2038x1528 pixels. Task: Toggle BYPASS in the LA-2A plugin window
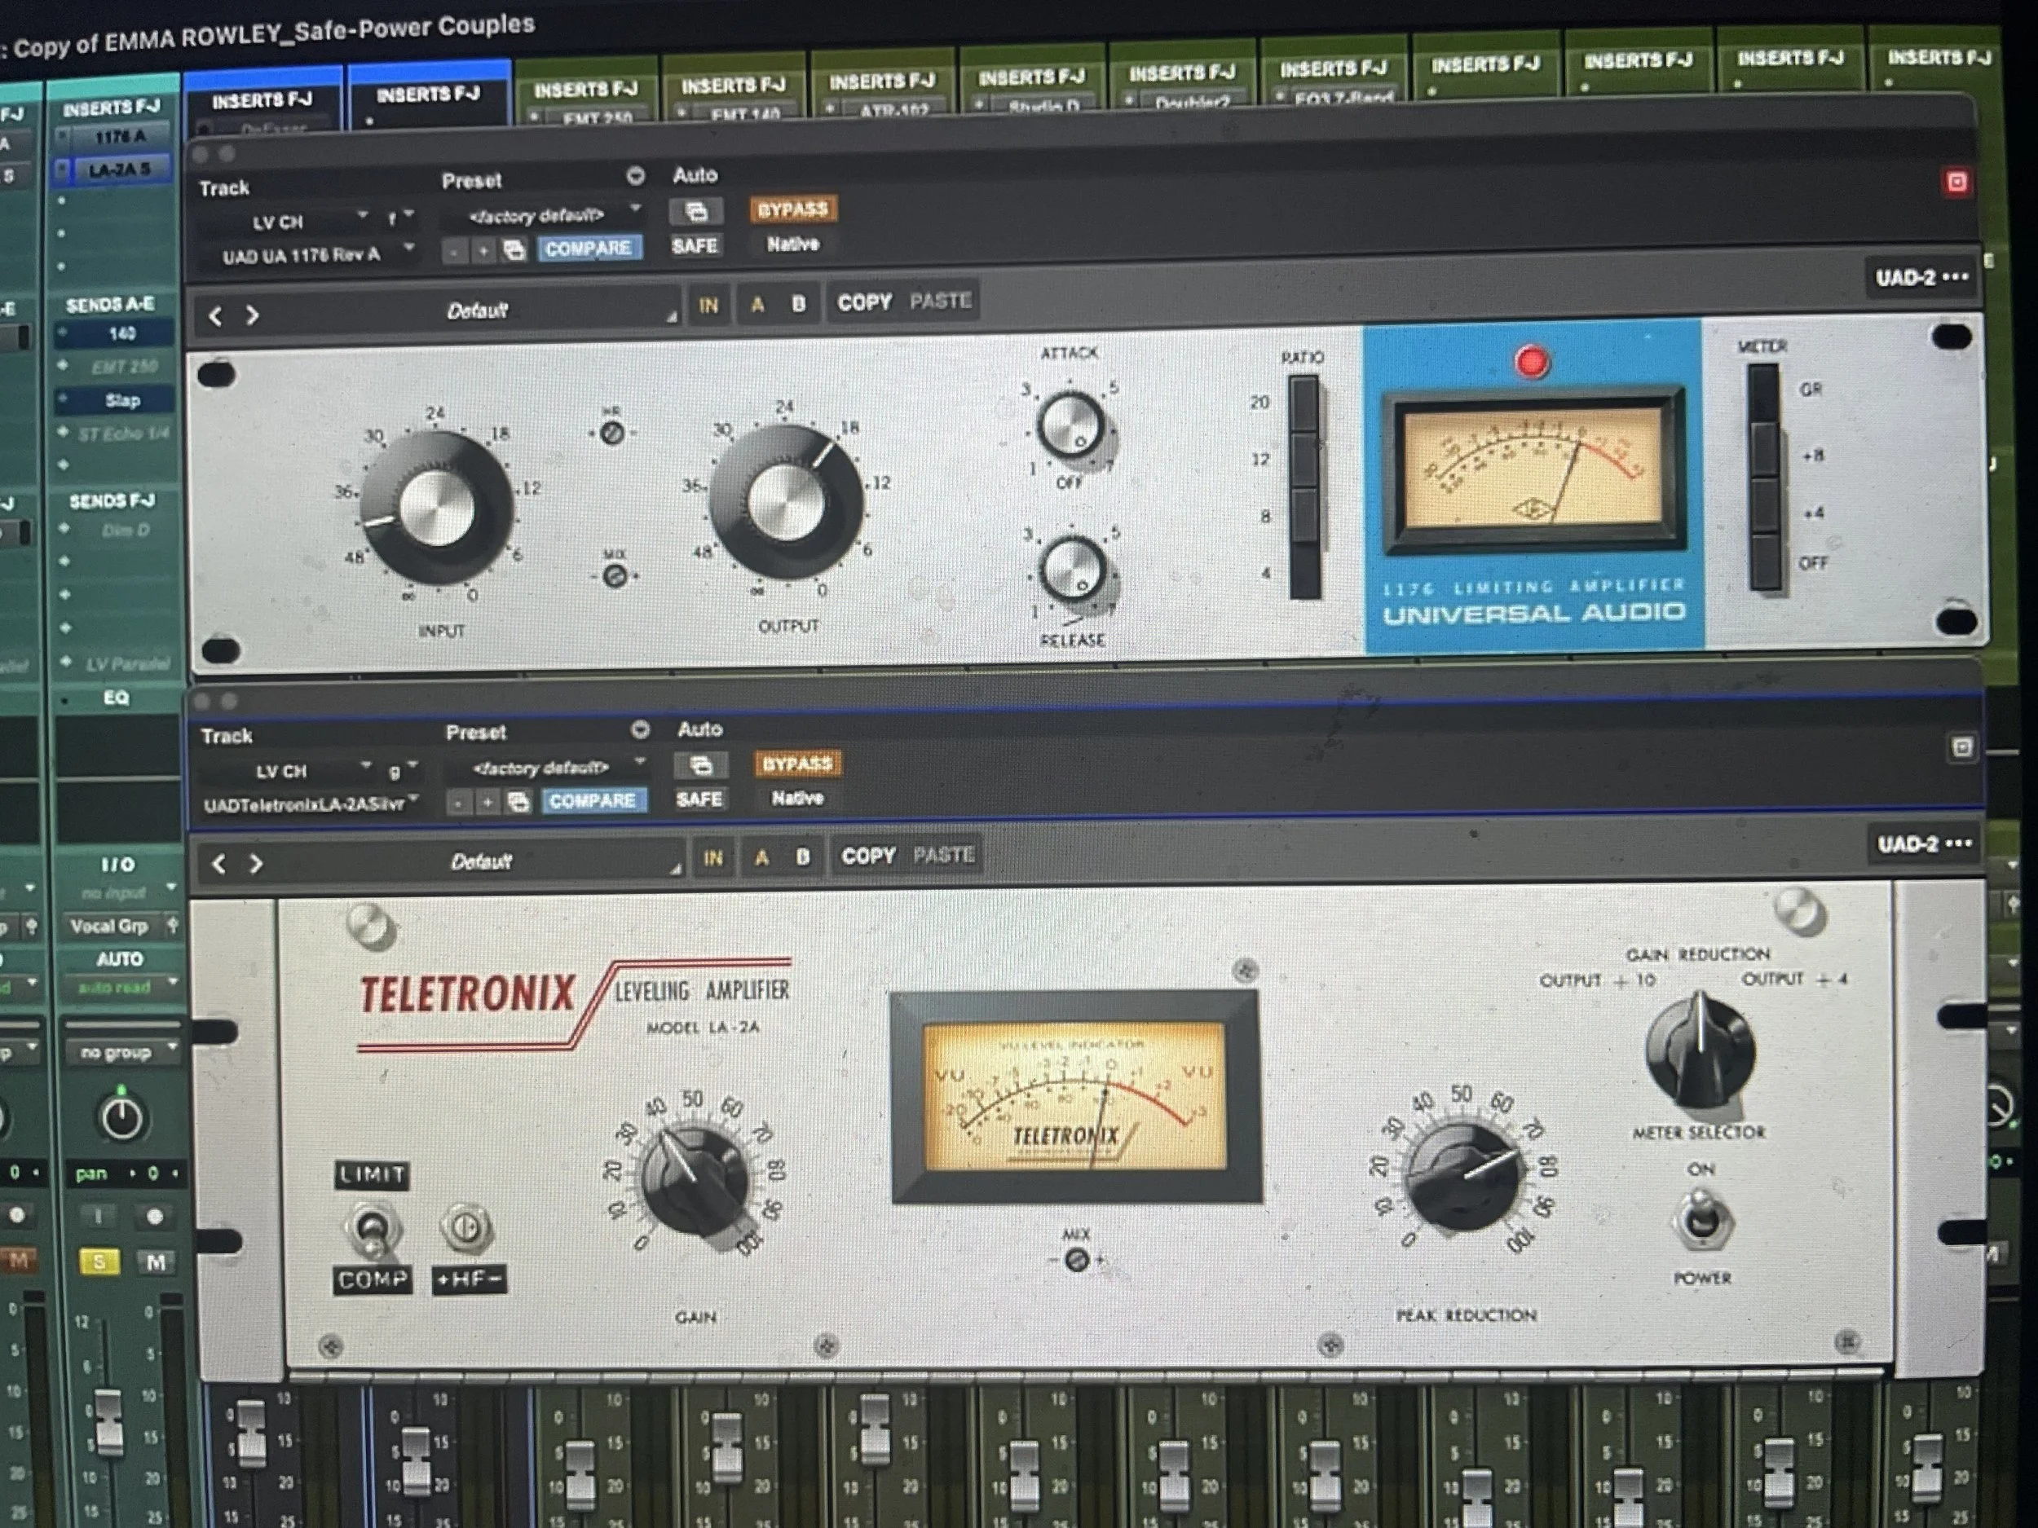tap(797, 764)
